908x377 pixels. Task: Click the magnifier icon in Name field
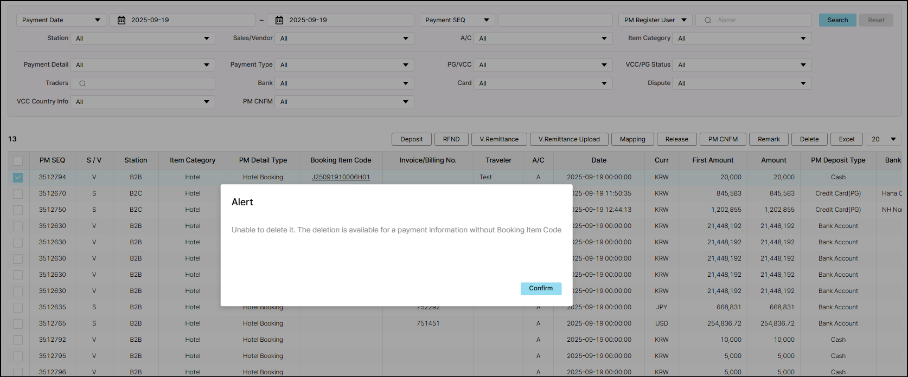707,20
